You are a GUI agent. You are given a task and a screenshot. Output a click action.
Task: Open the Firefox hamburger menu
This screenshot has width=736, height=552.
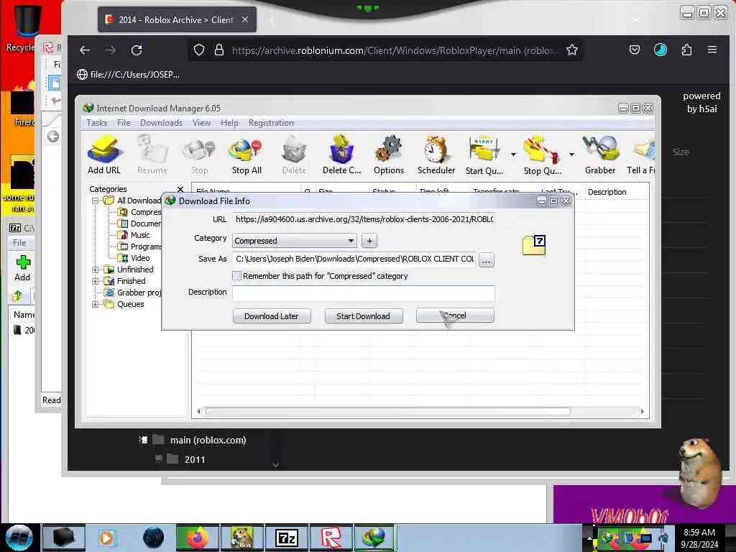[712, 50]
